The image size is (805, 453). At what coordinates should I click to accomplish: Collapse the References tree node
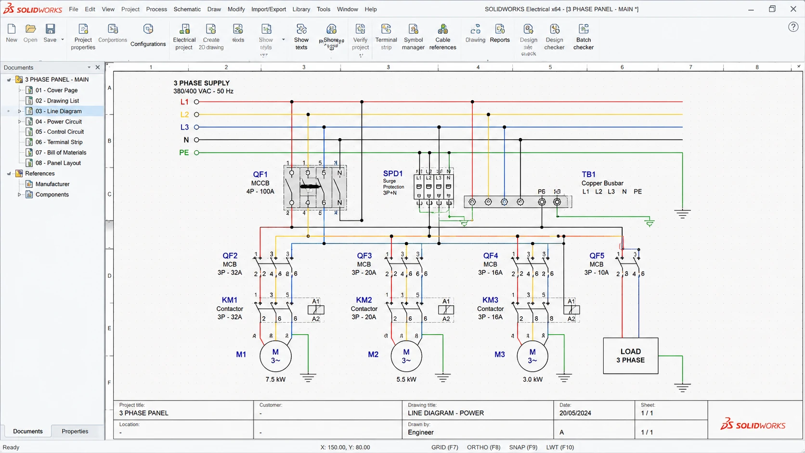coord(9,174)
